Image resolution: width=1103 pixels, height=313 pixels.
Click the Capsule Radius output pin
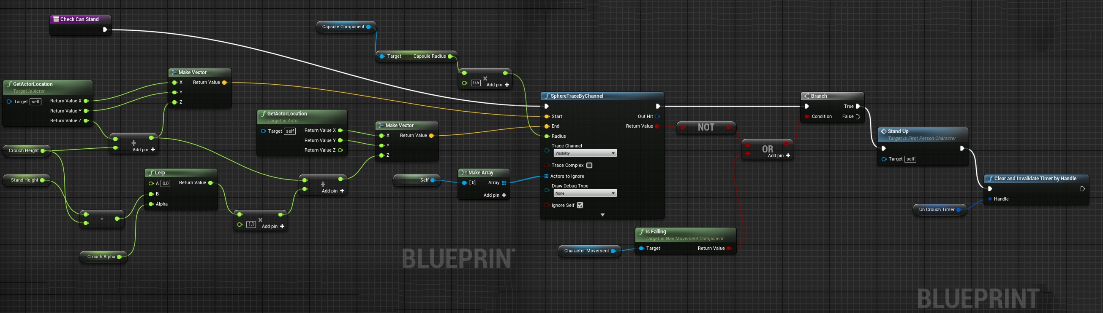(x=450, y=56)
